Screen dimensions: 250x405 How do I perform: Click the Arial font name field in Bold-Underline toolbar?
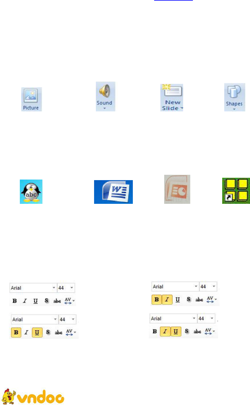pos(31,320)
